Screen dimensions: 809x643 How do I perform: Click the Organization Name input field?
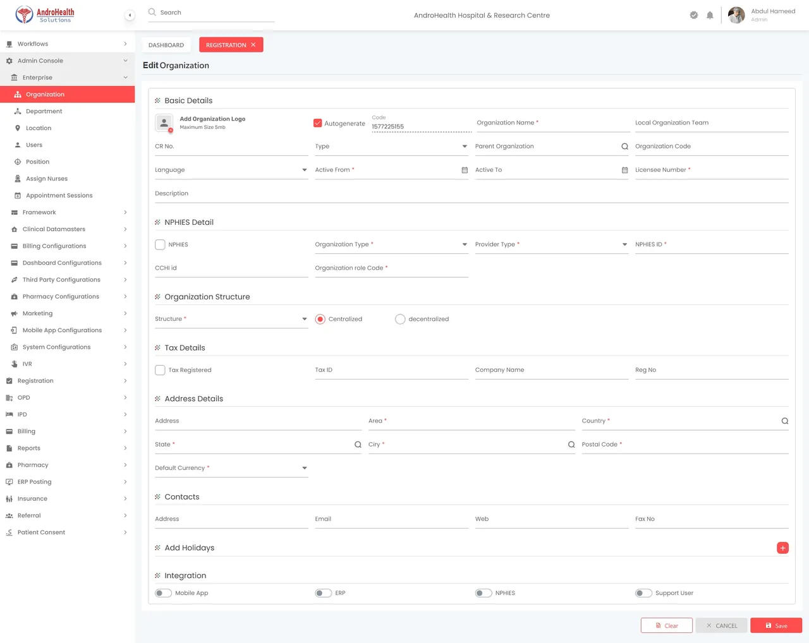pyautogui.click(x=553, y=123)
